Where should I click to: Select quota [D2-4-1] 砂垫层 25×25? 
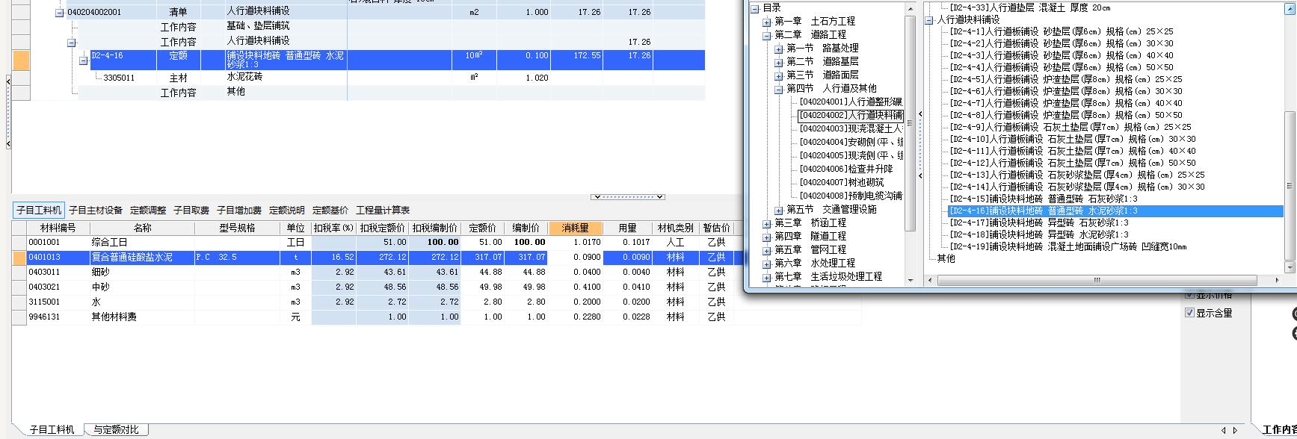click(x=1062, y=32)
